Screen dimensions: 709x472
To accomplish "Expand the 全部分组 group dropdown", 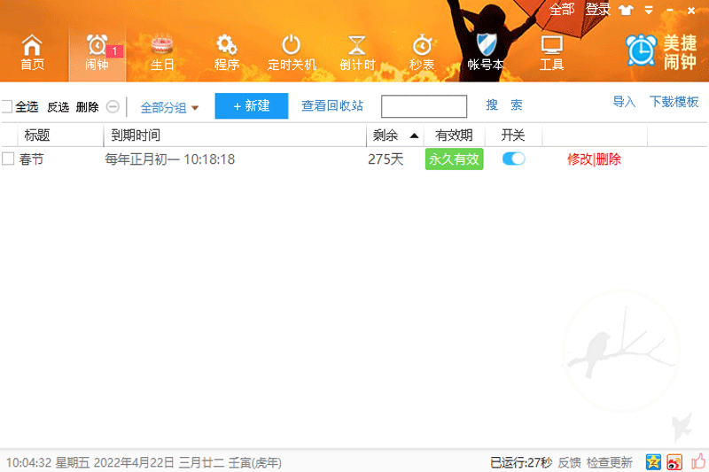I will tap(169, 107).
